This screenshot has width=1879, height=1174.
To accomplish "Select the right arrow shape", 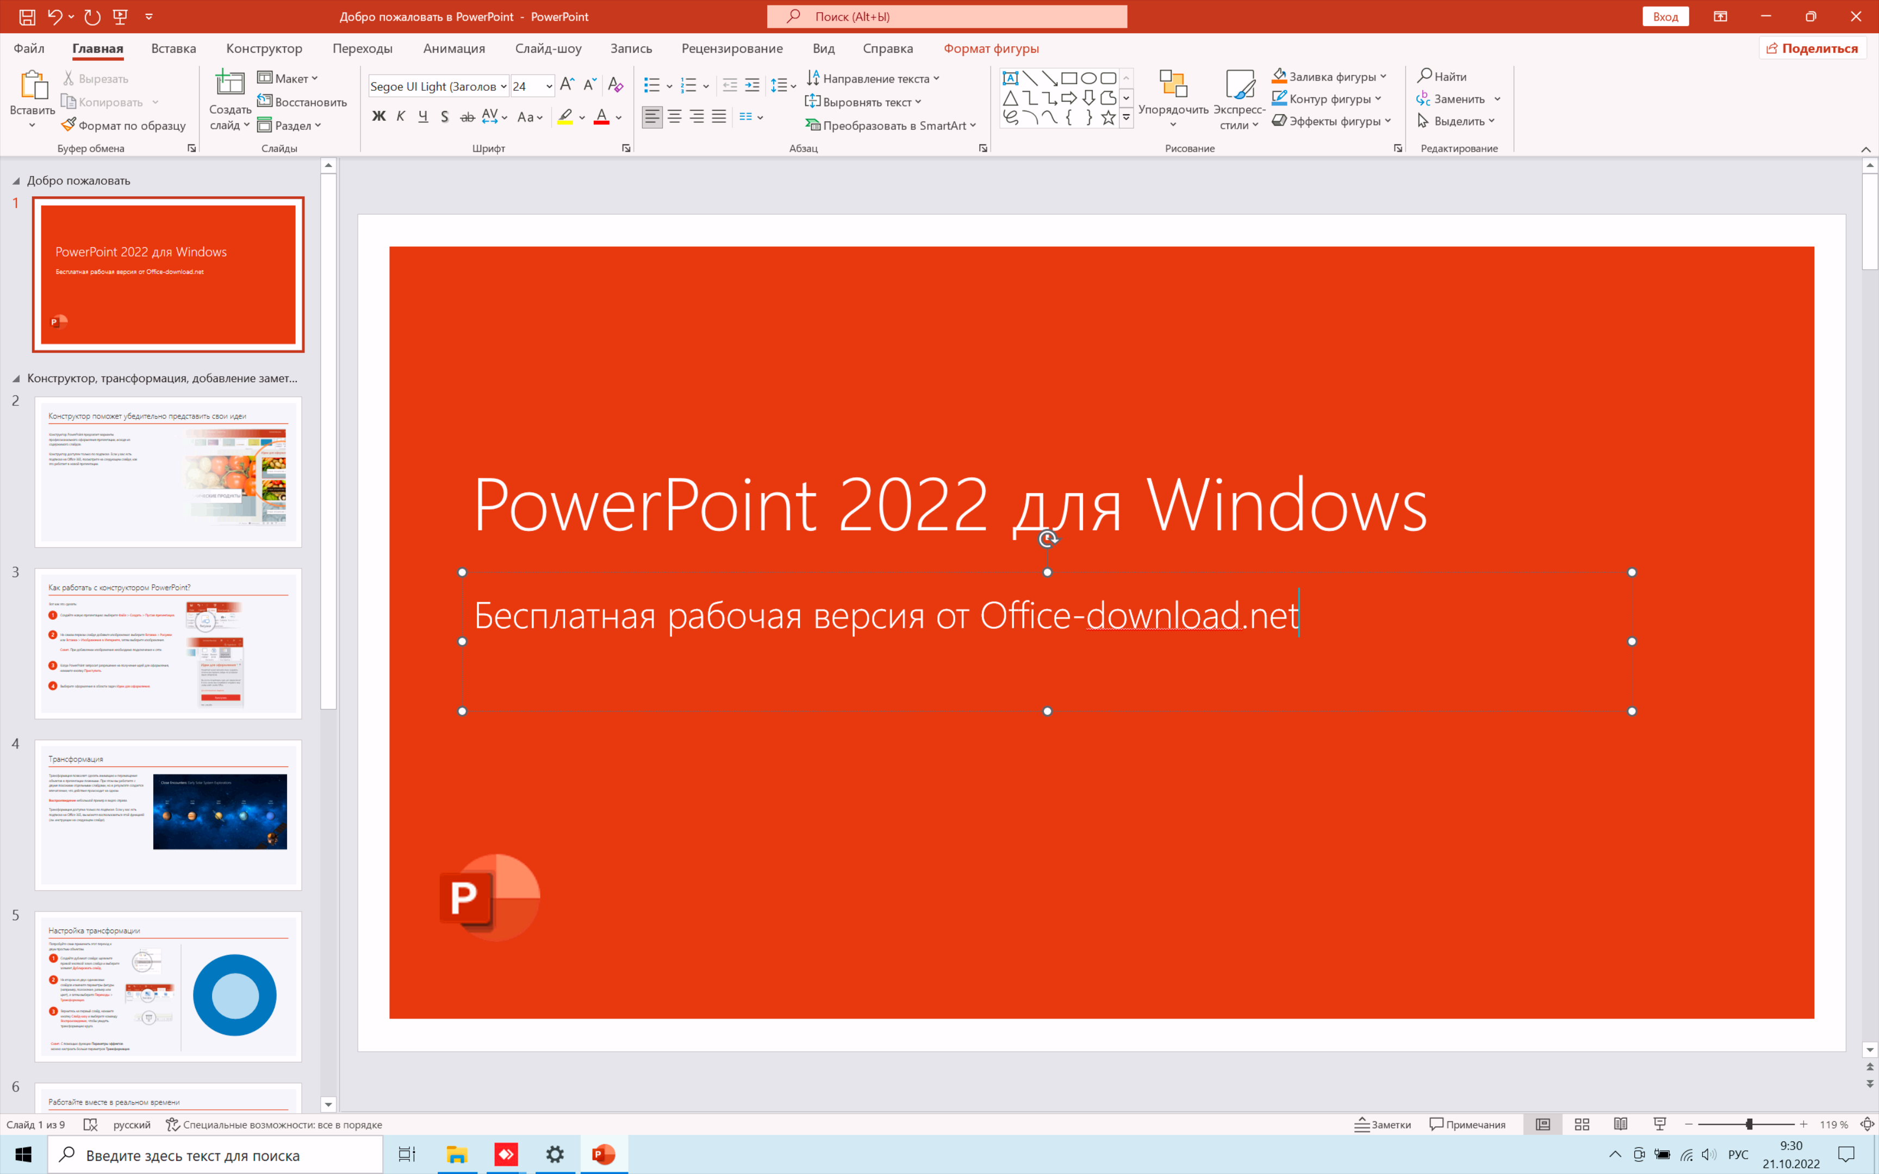I will coord(1069,98).
